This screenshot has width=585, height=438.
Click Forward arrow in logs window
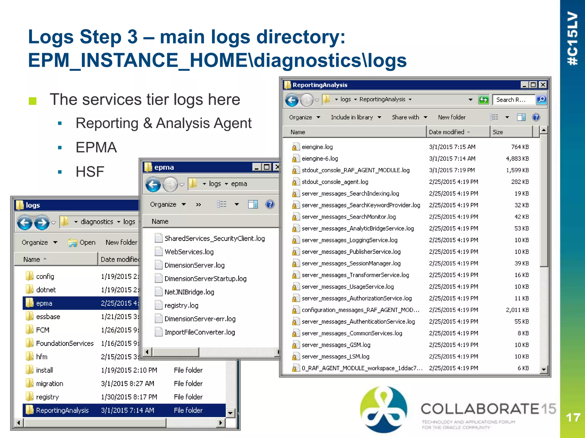click(42, 222)
